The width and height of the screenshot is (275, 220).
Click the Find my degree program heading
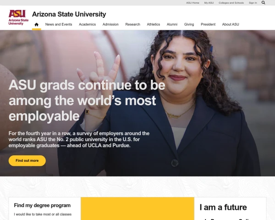[x=42, y=205]
